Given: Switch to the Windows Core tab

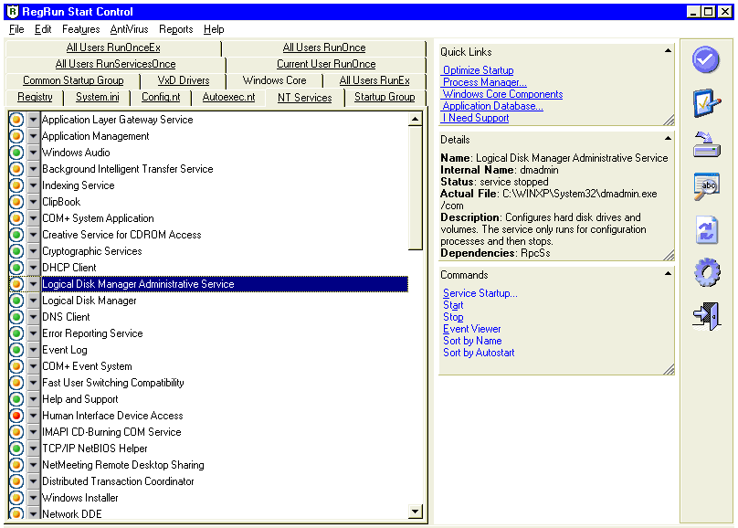Looking at the screenshot, I should coord(274,80).
